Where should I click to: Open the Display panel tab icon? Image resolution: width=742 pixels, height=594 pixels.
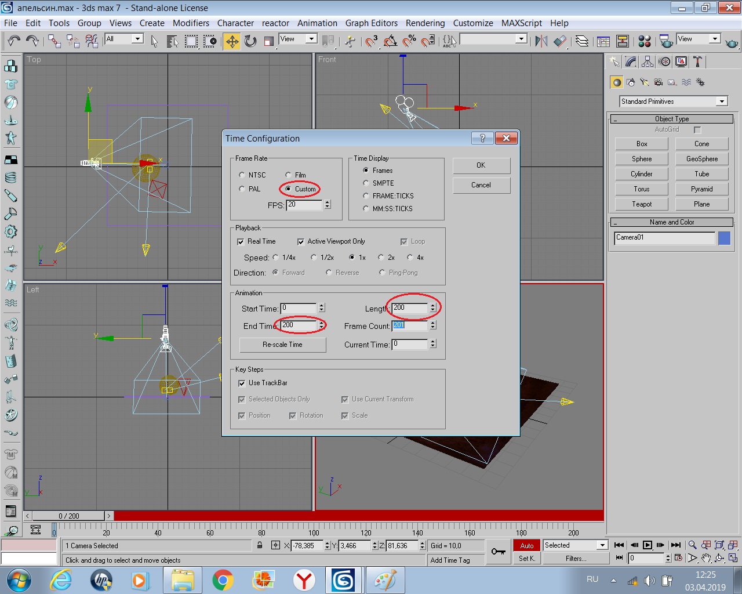pos(681,61)
